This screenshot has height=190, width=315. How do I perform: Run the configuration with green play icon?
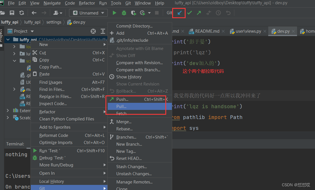pos(114,13)
